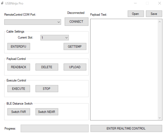Click the Disconnected status label

coord(76,13)
